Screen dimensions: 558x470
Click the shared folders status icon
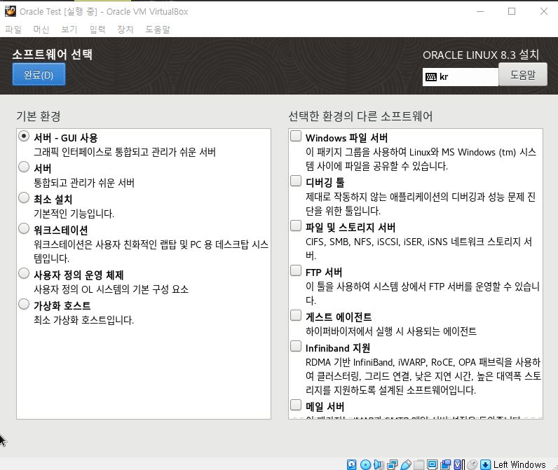point(419,464)
